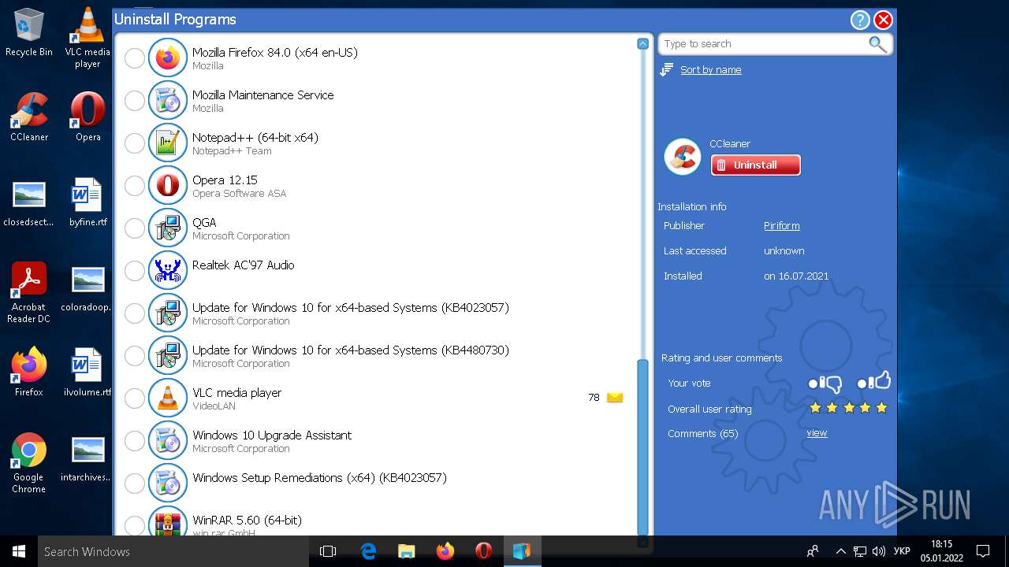Launch Microsoft Edge from taskbar
The image size is (1009, 567).
[368, 551]
